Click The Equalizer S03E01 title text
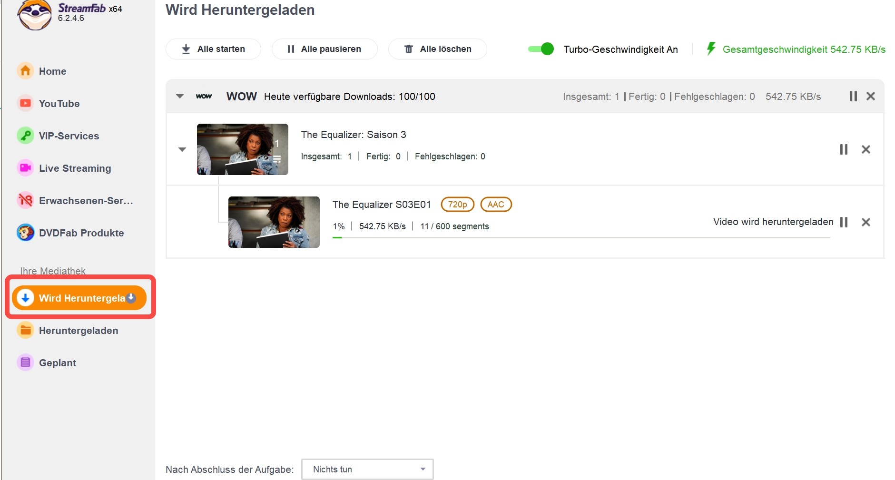 pyautogui.click(x=382, y=205)
